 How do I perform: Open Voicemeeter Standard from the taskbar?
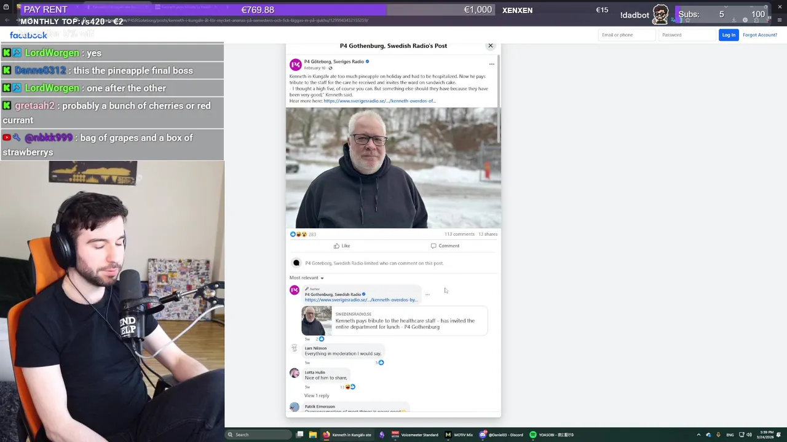coord(415,435)
